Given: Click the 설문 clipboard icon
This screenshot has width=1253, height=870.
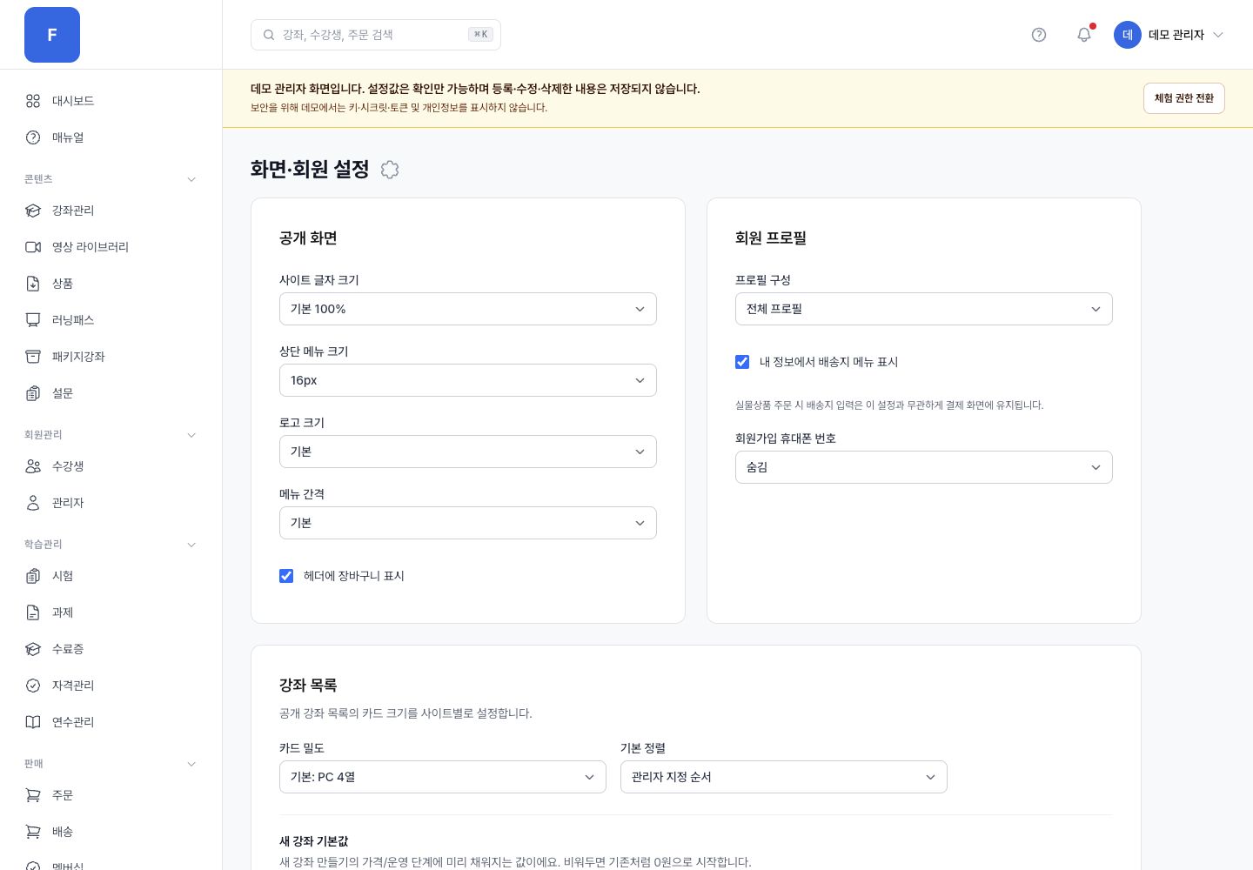Looking at the screenshot, I should coord(33,393).
